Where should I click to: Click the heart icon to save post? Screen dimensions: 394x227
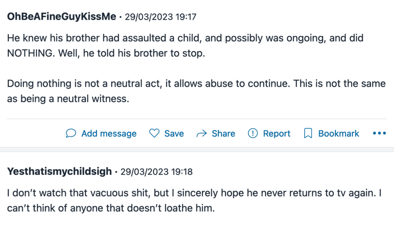(x=154, y=133)
